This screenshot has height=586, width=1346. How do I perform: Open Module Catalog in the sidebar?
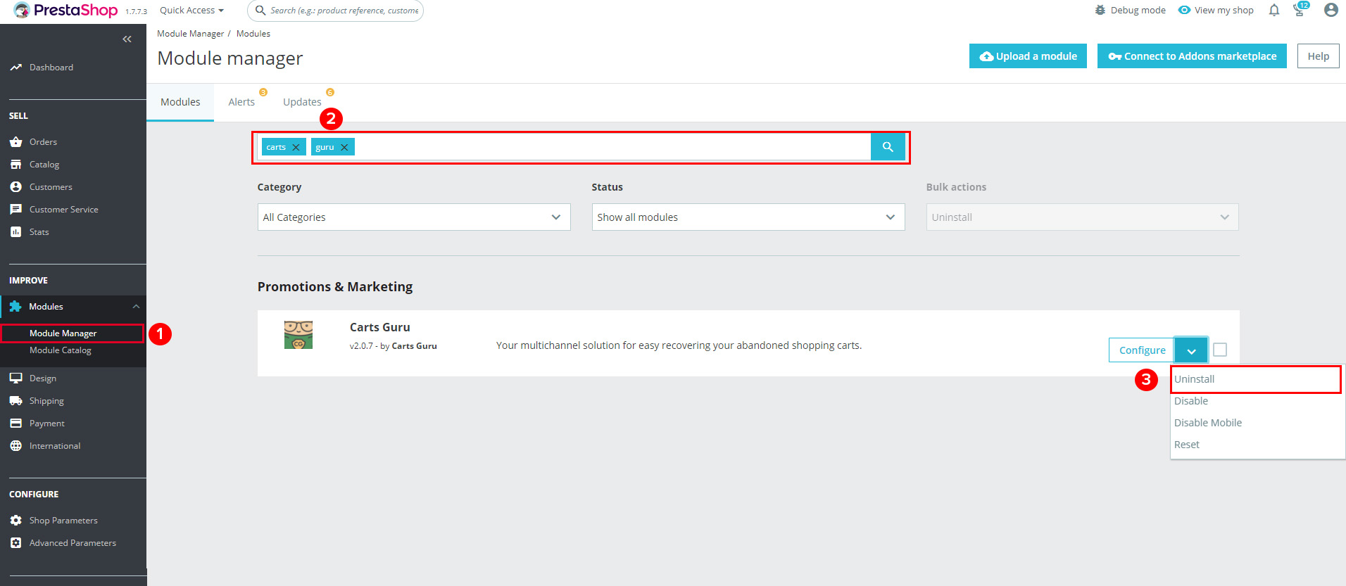click(x=61, y=350)
